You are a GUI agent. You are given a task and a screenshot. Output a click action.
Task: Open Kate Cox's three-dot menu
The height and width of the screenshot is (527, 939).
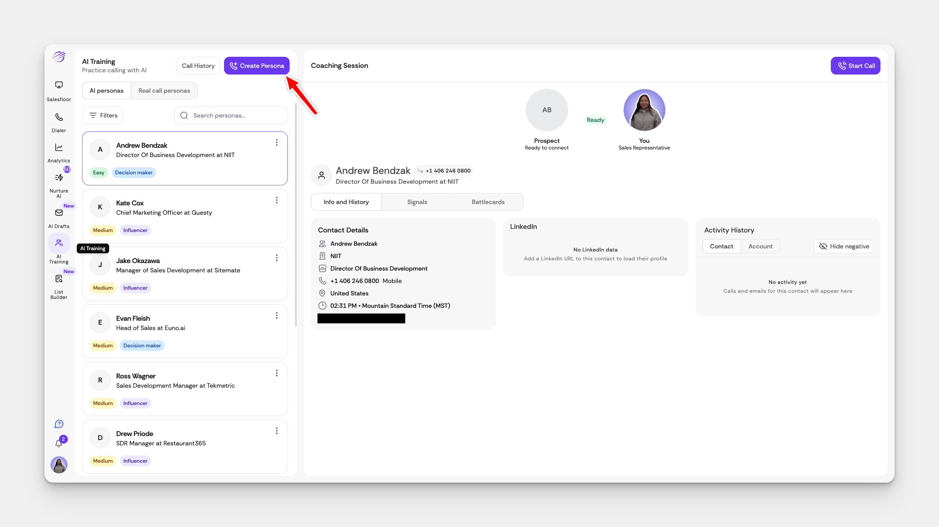[277, 200]
